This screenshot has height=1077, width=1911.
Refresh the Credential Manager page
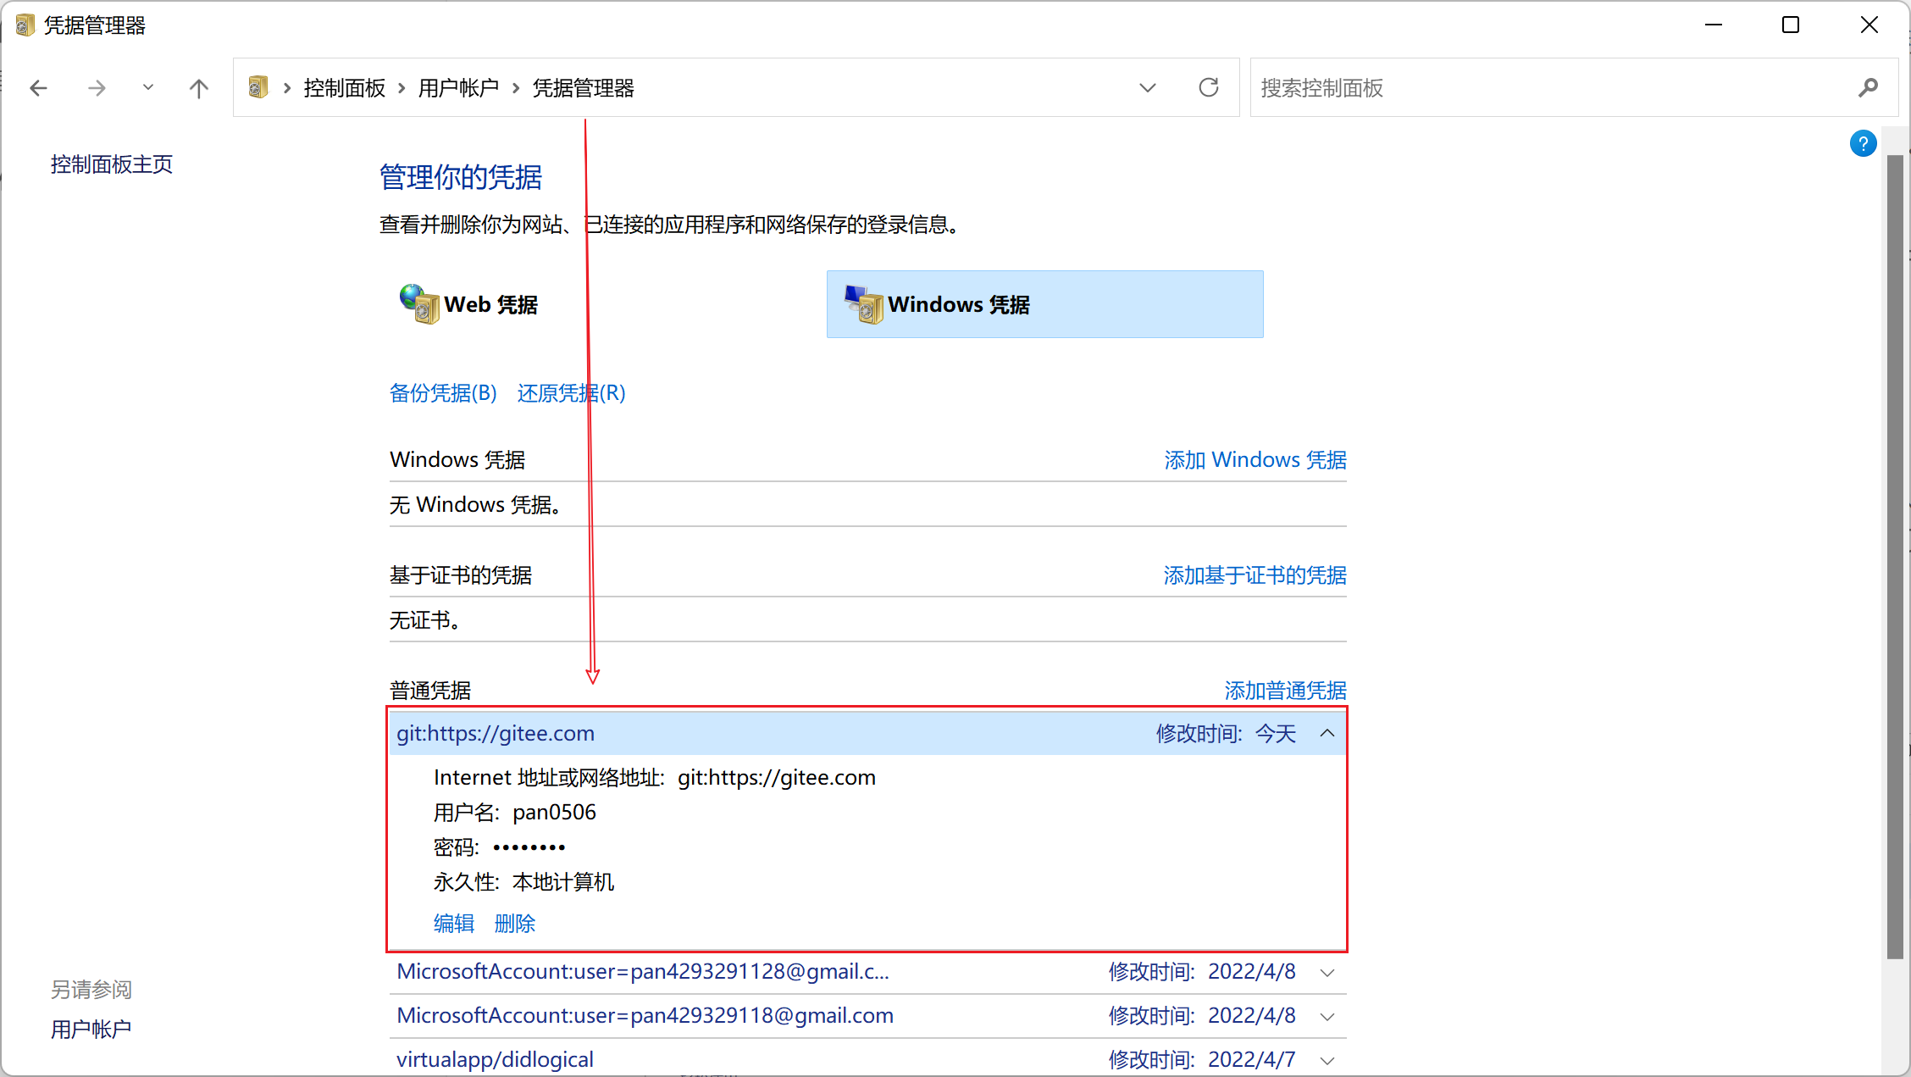coord(1209,87)
